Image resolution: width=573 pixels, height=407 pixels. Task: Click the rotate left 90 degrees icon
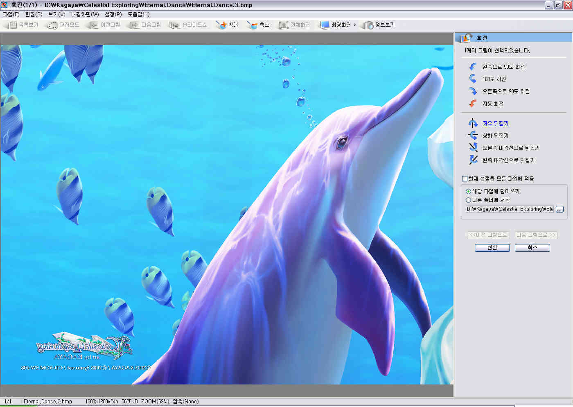point(473,67)
